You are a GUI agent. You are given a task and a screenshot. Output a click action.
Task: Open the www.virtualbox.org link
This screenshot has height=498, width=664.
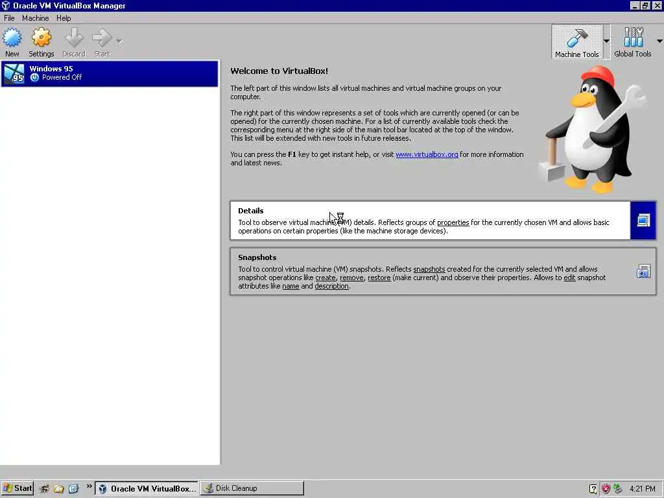coord(427,154)
